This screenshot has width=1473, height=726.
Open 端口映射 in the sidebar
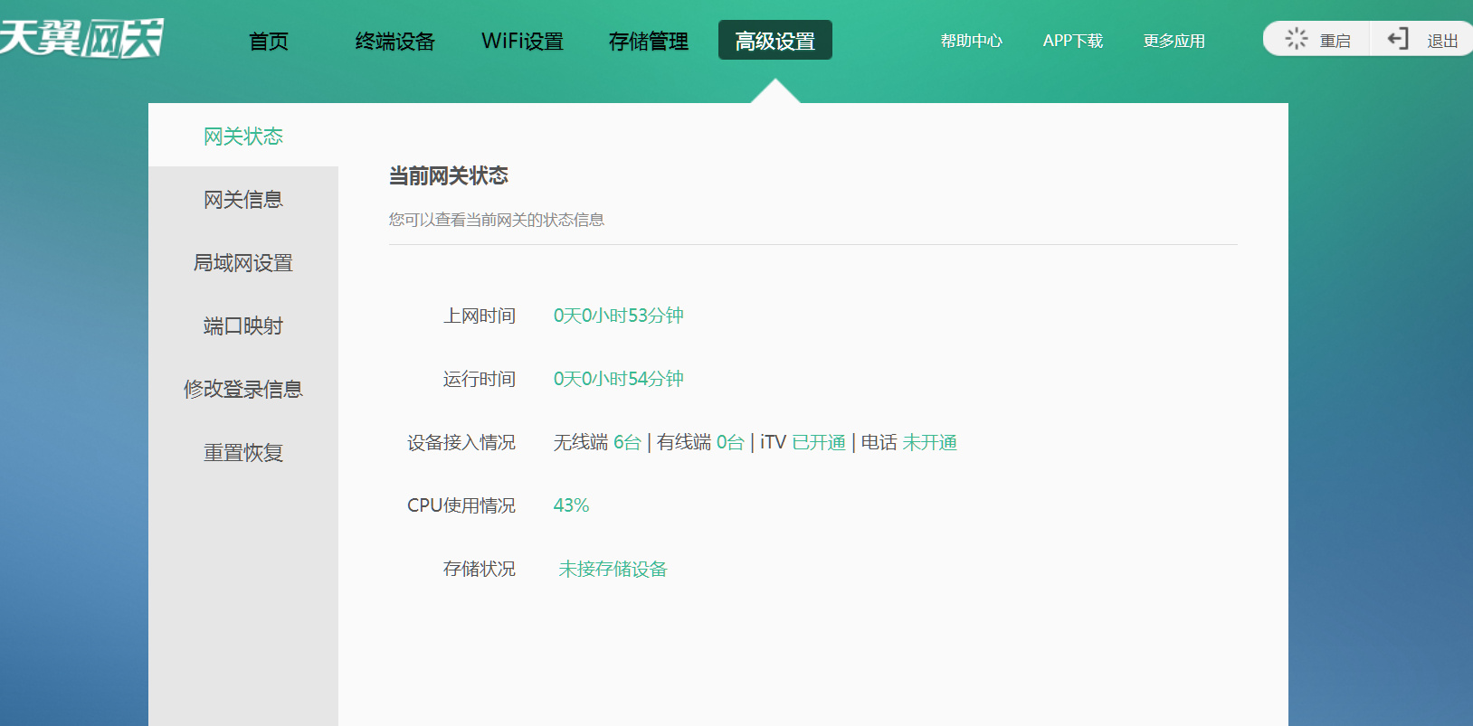coord(243,326)
